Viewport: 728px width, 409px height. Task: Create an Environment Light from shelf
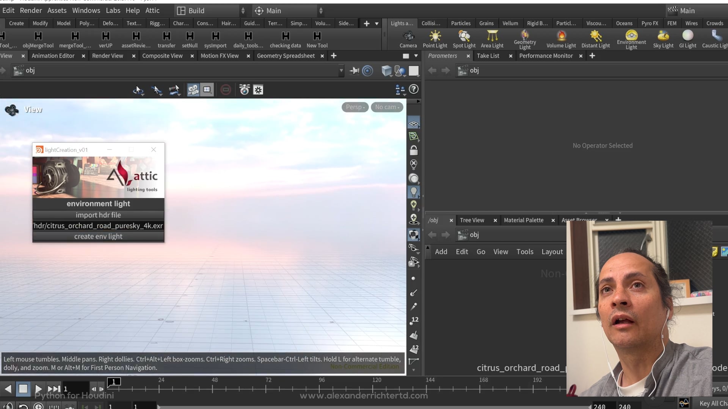[631, 39]
